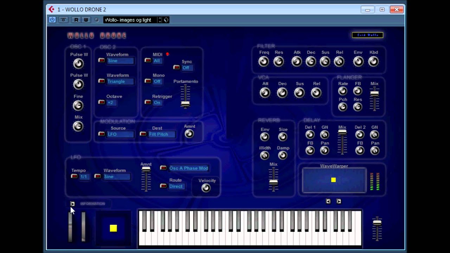
Task: Click the Filter Freq knob
Action: 264,61
